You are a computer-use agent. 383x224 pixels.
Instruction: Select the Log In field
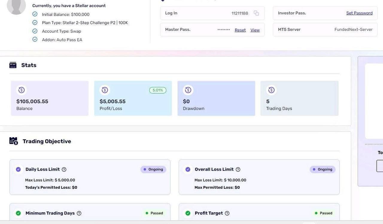[x=212, y=13]
